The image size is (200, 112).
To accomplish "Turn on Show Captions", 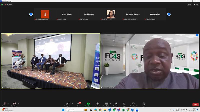I will tap(107, 104).
